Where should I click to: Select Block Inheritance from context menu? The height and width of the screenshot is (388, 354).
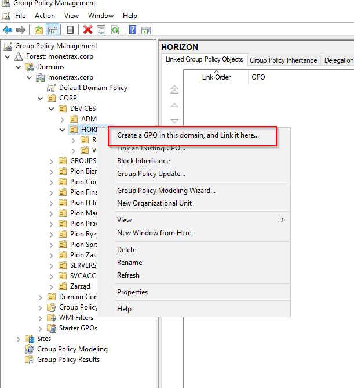pos(143,161)
